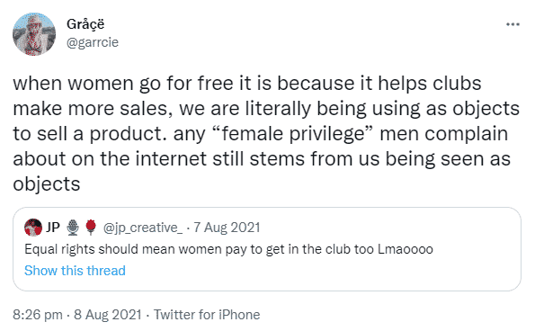
Task: Click the red rose emoji beside JP
Action: [91, 228]
